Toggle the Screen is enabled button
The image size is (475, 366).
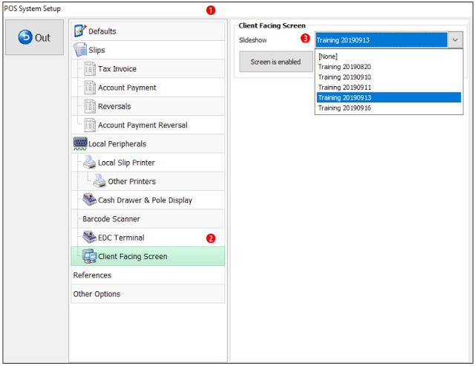[275, 62]
